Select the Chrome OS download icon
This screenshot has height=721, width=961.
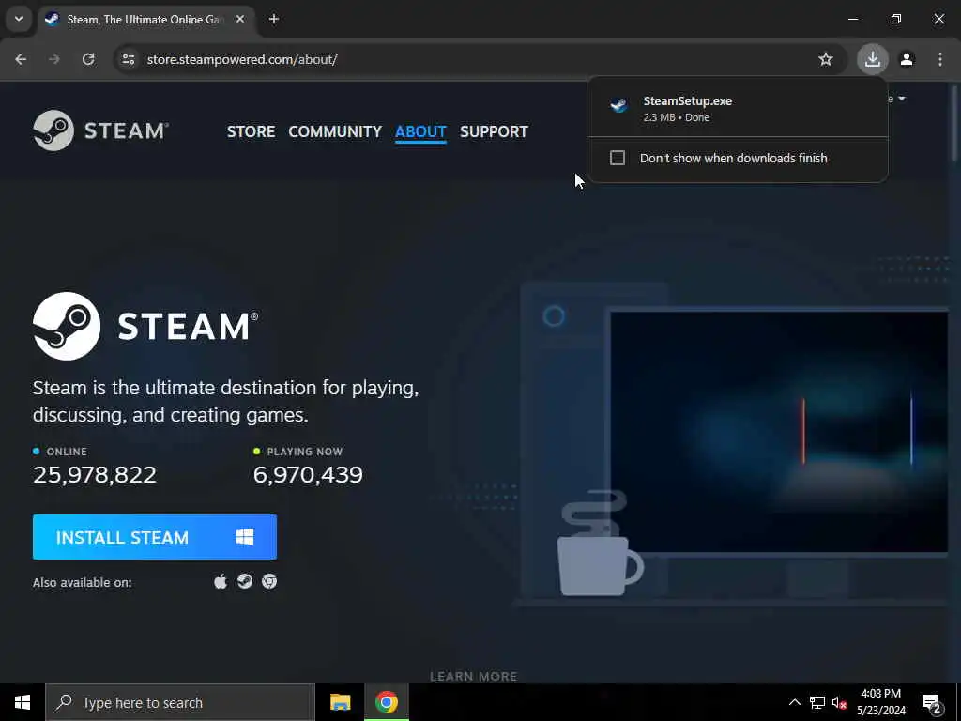(269, 581)
